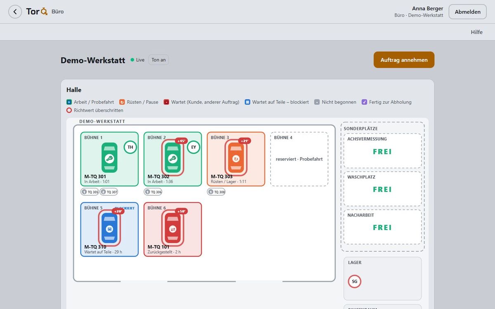This screenshot has width=495, height=309.
Task: Open the queued order chip TQ 308
Action: point(217,192)
